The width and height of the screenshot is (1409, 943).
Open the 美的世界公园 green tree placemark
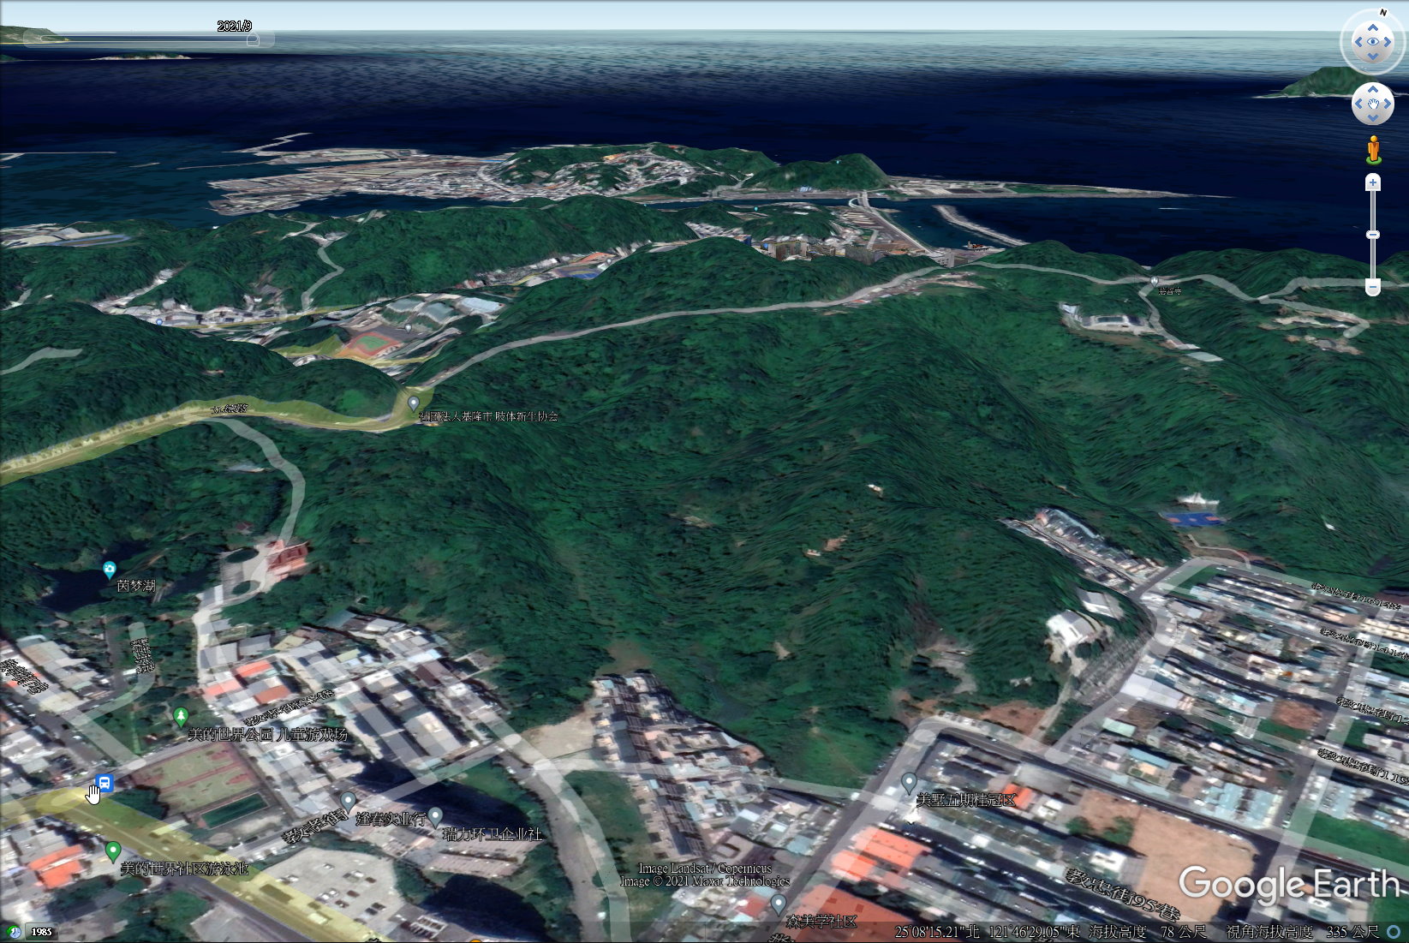[180, 715]
